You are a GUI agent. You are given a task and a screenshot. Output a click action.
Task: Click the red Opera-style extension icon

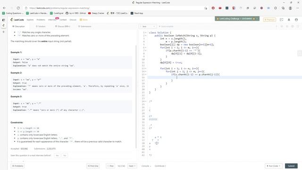coord(213,8)
